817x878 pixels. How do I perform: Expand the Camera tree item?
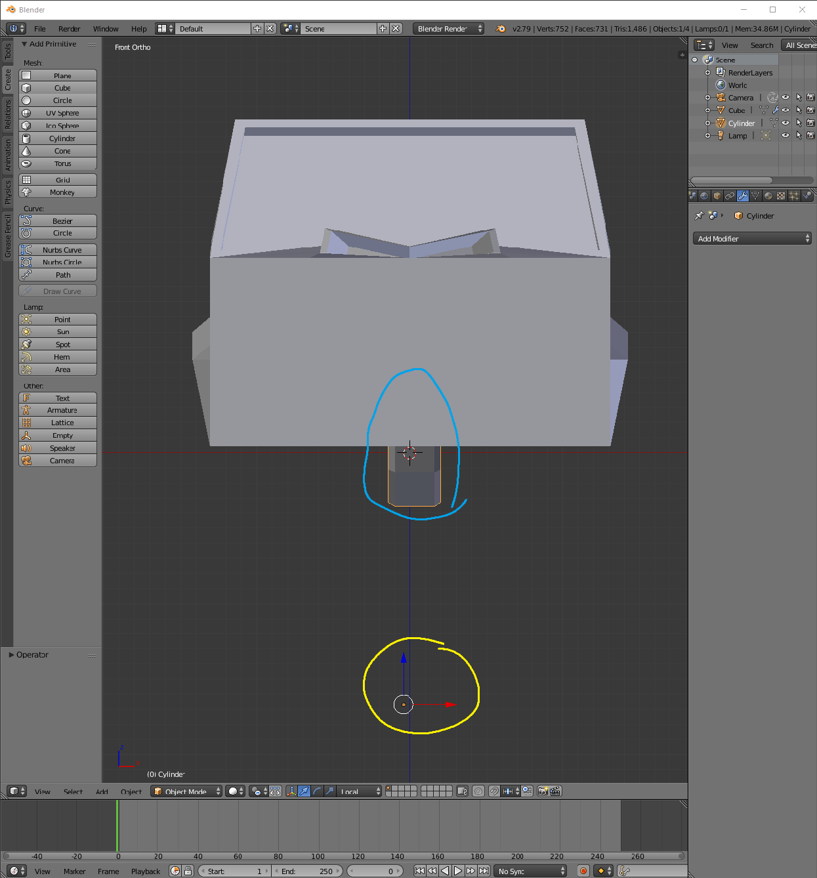(707, 97)
